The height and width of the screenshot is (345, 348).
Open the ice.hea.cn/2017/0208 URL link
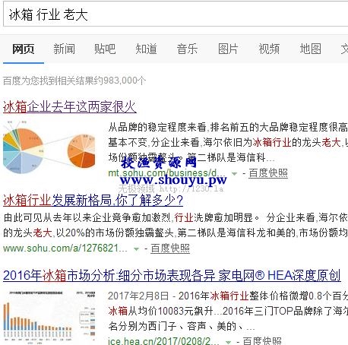[163, 341]
